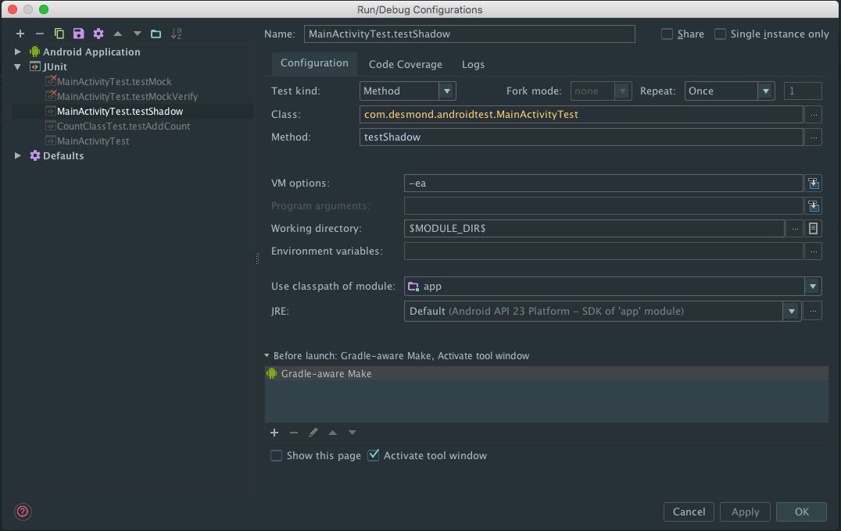Image resolution: width=841 pixels, height=531 pixels.
Task: Toggle the Single instance only checkbox
Action: pyautogui.click(x=721, y=34)
